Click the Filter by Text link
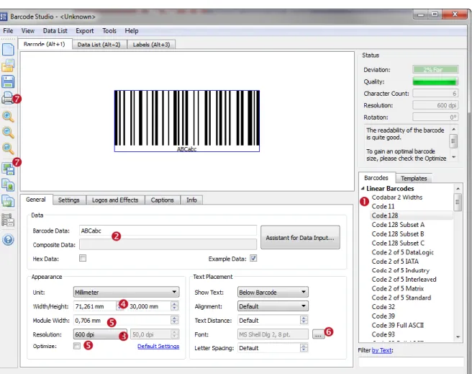Viewport: 472px width, 374px height. pyautogui.click(x=381, y=350)
